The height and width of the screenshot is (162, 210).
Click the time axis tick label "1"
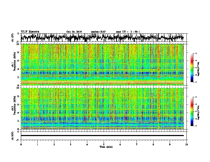click(37, 145)
